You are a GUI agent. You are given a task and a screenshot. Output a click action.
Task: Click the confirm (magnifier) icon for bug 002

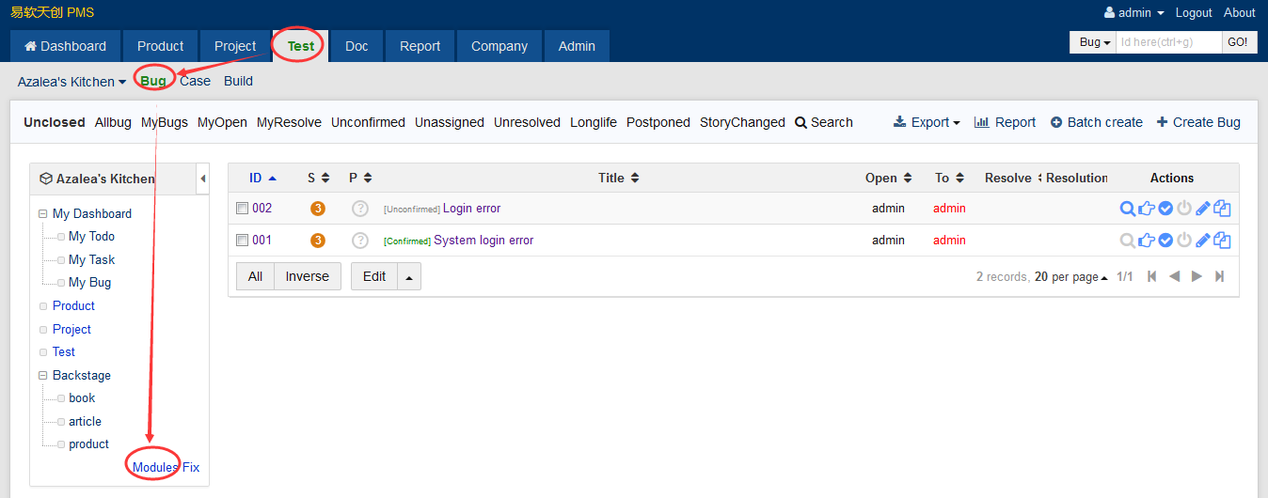click(1127, 209)
